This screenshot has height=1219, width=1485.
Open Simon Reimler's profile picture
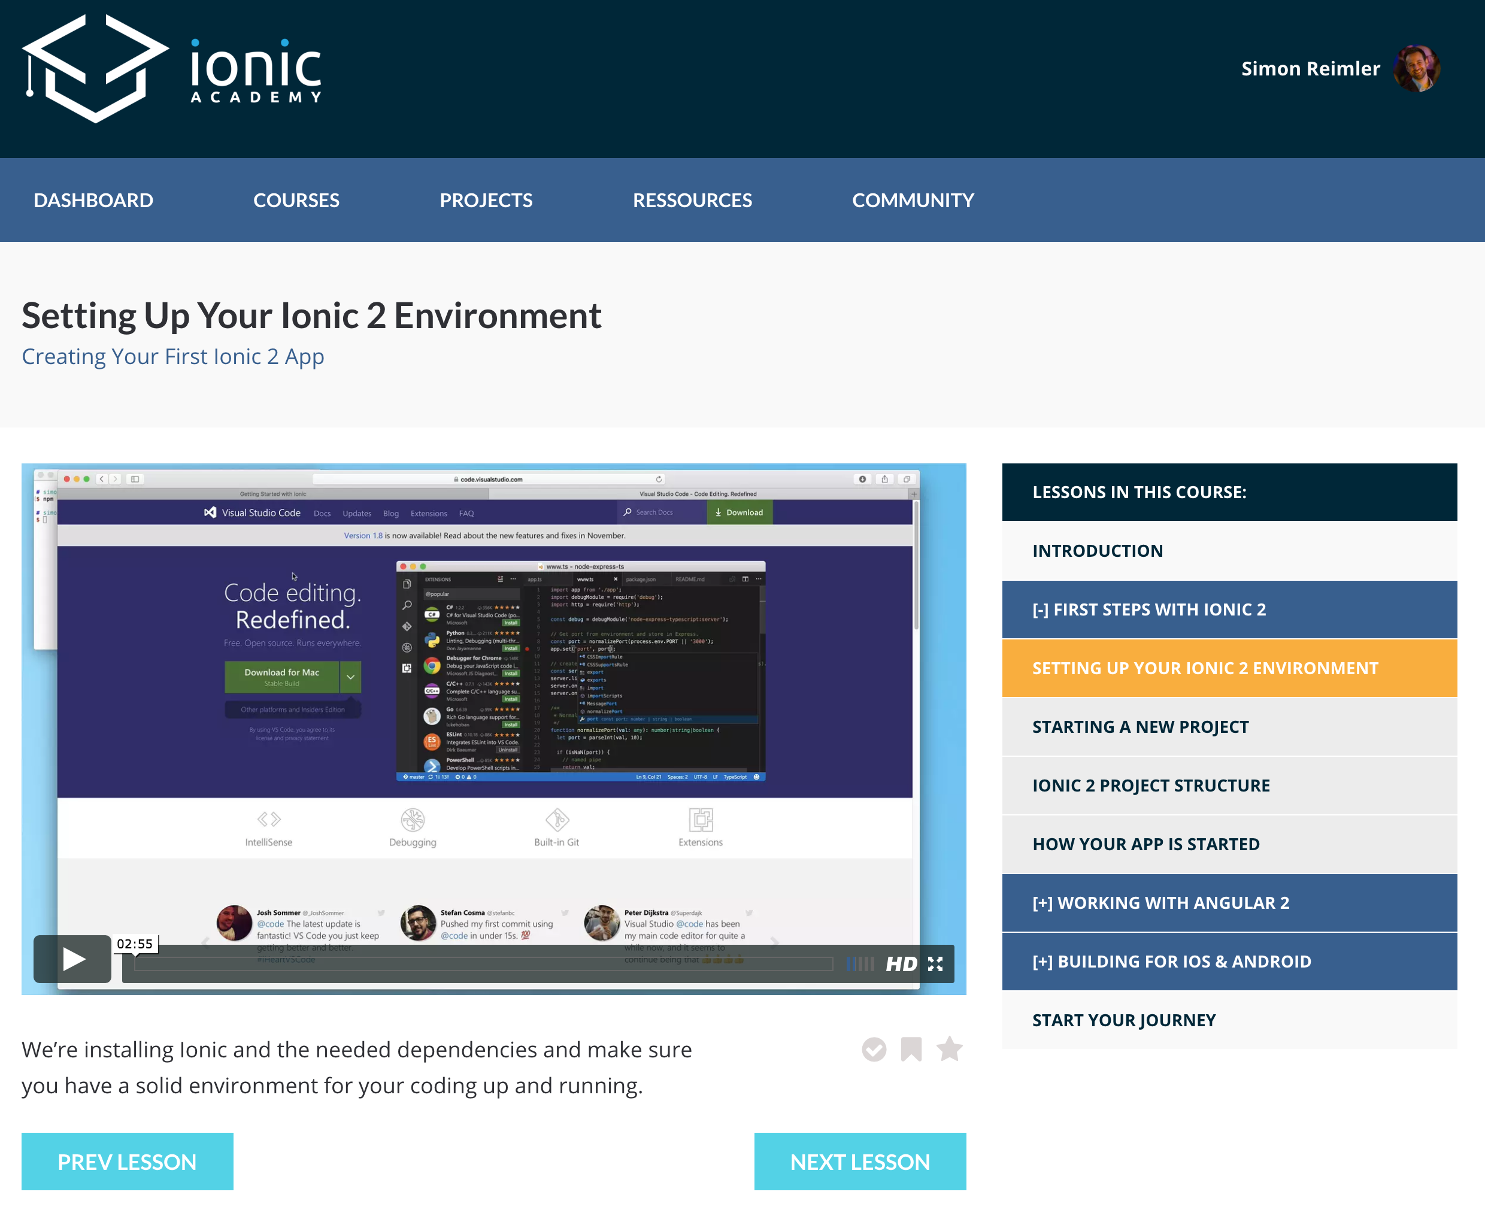(1419, 68)
